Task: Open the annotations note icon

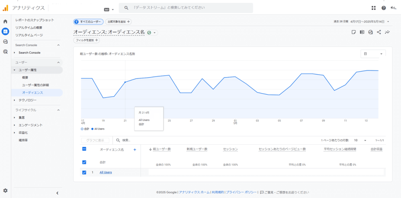Action: point(354,32)
